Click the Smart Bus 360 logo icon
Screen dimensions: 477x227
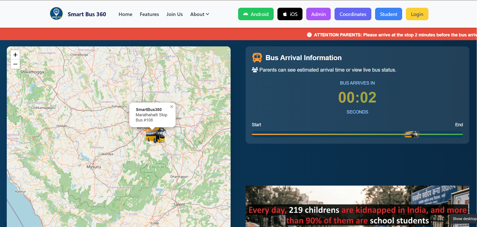point(56,14)
